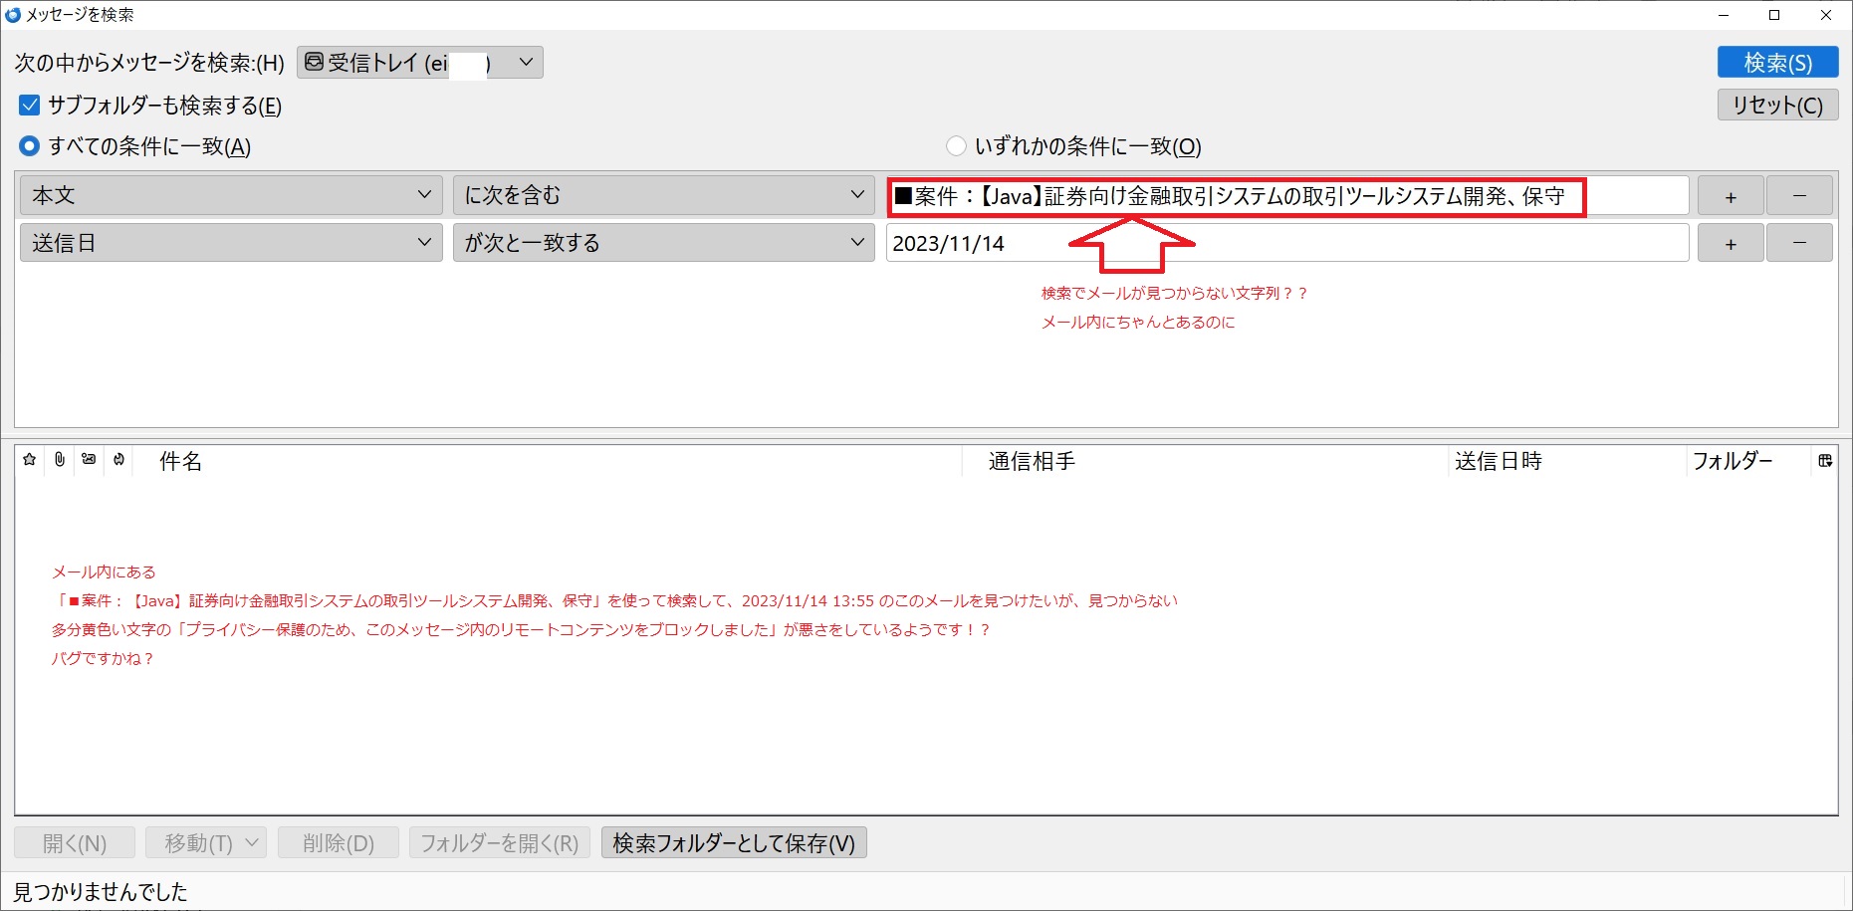The width and height of the screenshot is (1853, 911).
Task: Add a condition after the 本文 row
Action: click(1730, 196)
